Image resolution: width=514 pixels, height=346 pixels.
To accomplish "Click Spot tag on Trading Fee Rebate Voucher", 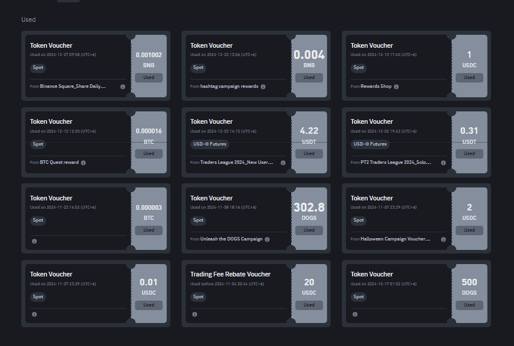I will point(198,297).
